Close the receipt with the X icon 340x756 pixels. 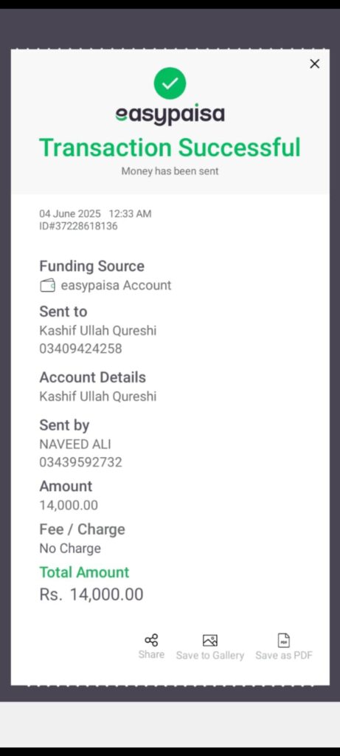(314, 63)
